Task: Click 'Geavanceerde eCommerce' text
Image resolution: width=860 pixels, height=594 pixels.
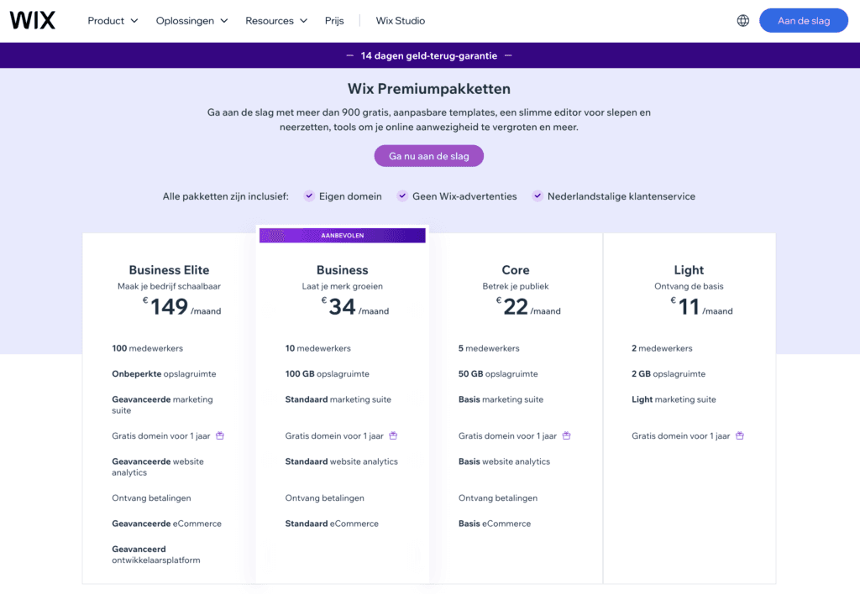Action: (167, 524)
